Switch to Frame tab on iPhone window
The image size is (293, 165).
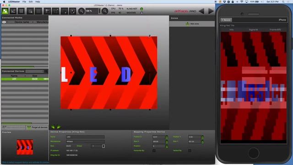(275, 29)
